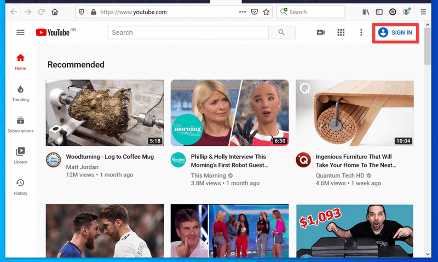Open Matt Jordan channel avatar
Viewport: 438px width, 262px height.
(x=53, y=160)
